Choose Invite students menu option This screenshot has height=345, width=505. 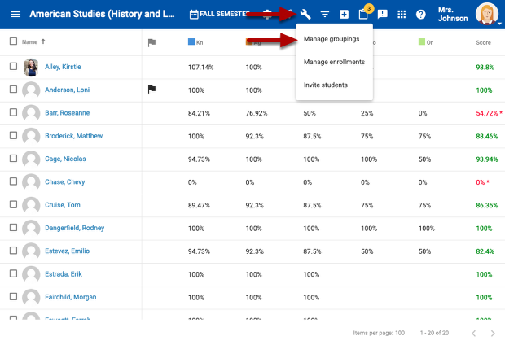pos(325,85)
